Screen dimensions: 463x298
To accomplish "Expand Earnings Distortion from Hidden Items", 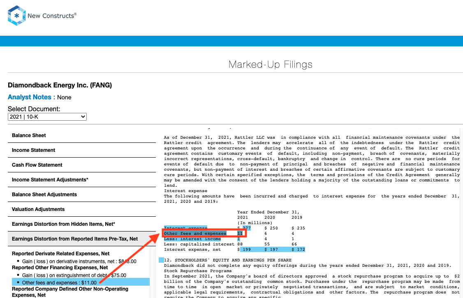I will (x=82, y=224).
